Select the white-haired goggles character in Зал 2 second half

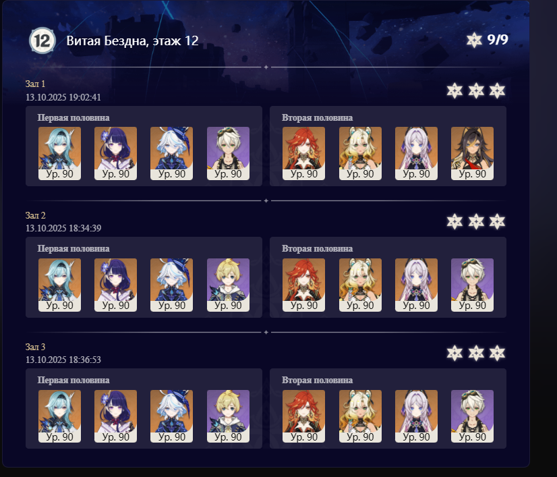472,285
